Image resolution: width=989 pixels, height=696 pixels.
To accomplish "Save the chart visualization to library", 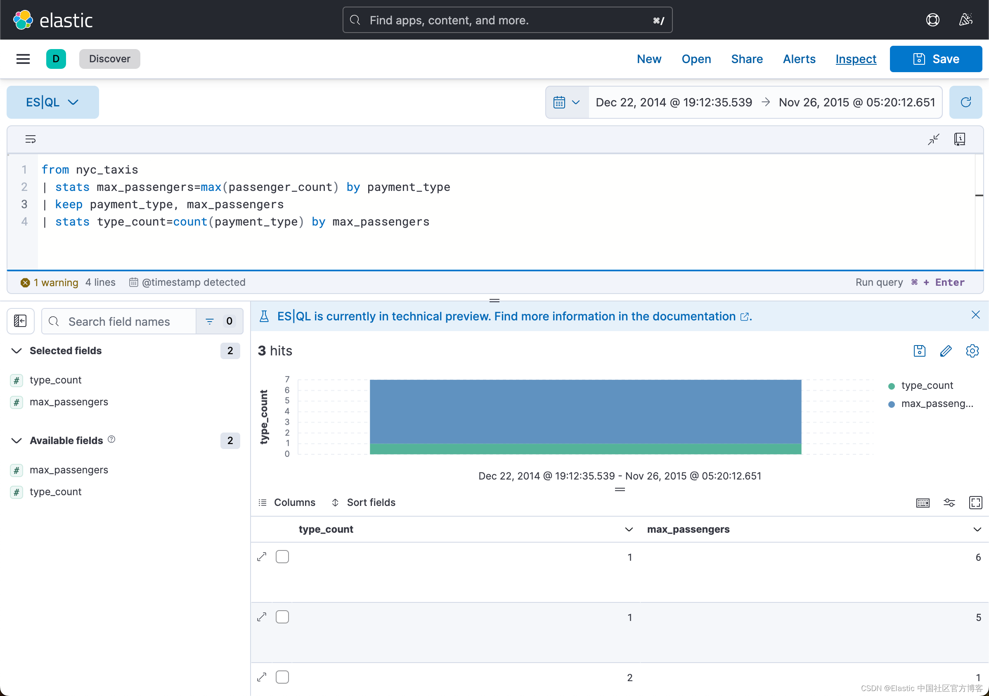I will click(x=919, y=350).
